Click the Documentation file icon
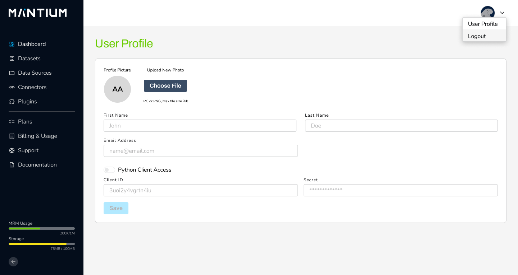Screen dimensions: 518x275 [x=12, y=165]
